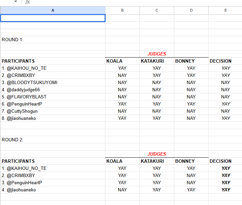Click DECISION YAY for @PenguinHeartP in Round 1
Screen dimensions: 242x205
tap(226, 104)
